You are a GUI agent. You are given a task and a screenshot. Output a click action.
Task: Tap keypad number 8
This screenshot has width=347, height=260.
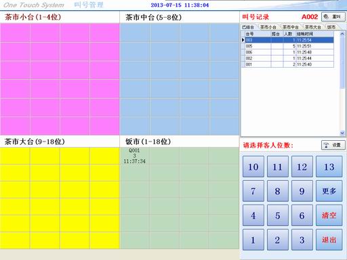point(278,191)
